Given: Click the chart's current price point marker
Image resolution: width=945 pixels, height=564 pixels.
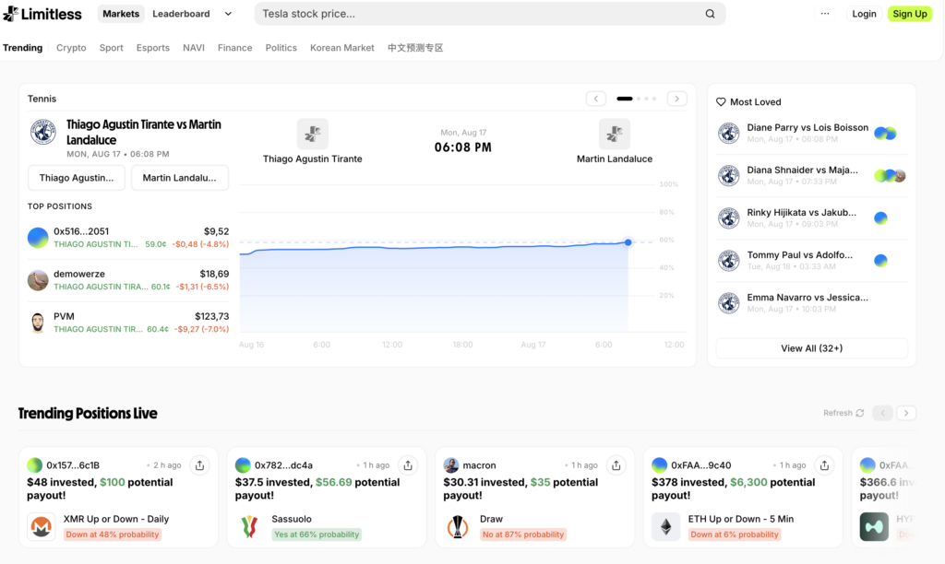Looking at the screenshot, I should pos(628,242).
